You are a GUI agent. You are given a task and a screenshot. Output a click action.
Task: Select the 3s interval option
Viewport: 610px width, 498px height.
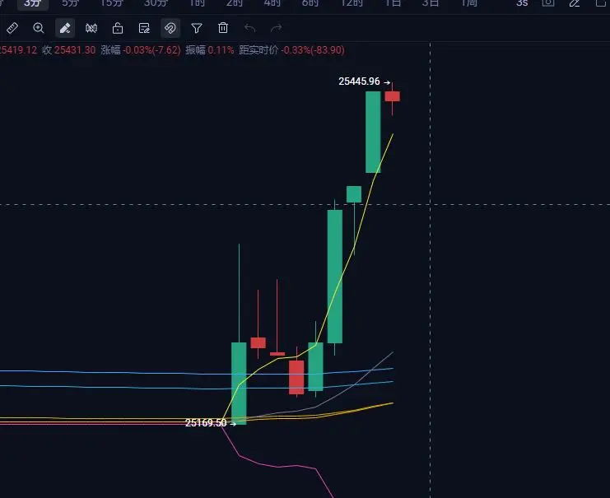pos(522,3)
